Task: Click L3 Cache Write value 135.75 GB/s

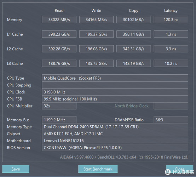Action: [96, 63]
